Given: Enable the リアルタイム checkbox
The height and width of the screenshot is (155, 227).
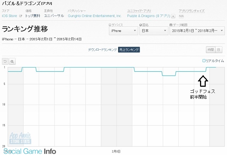Looking at the screenshot, I should (204, 61).
